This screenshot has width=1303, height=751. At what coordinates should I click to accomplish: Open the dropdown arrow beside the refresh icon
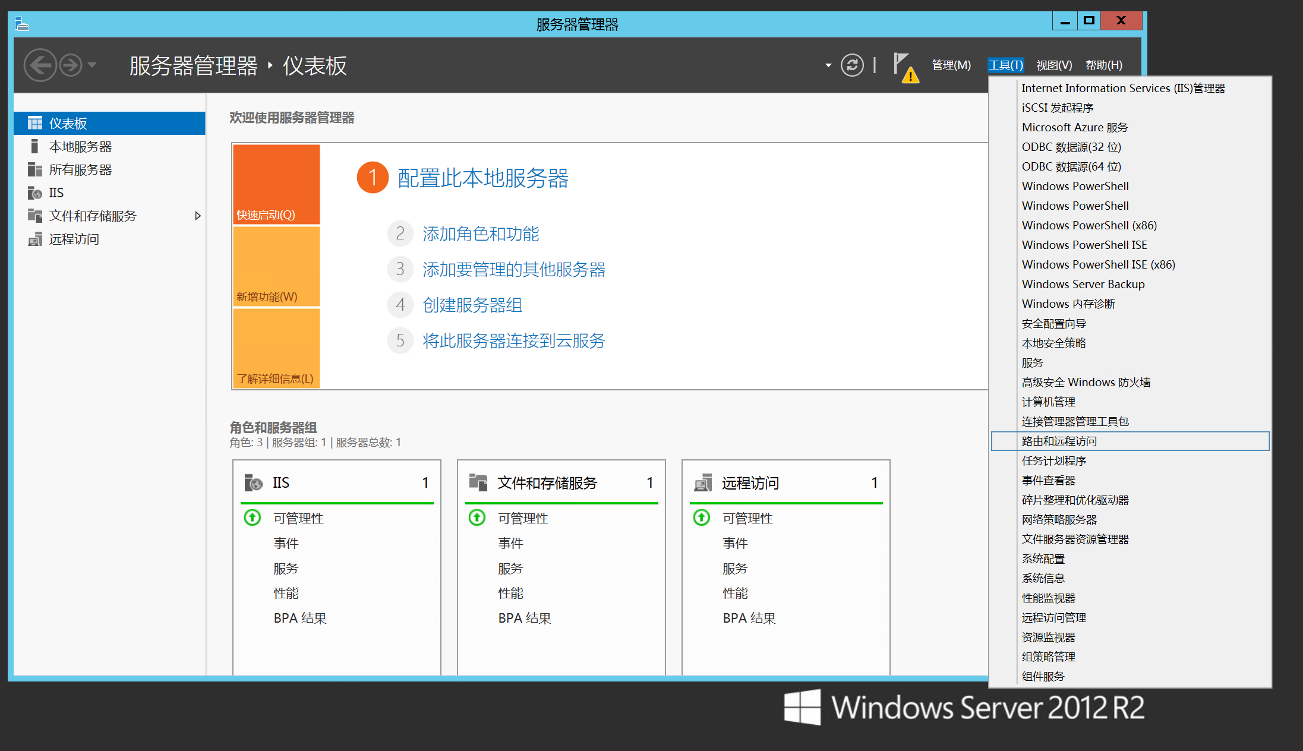(828, 65)
